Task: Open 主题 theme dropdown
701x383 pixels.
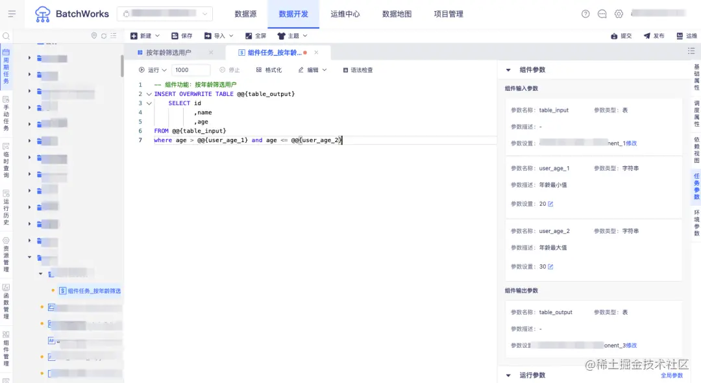Action: 292,36
